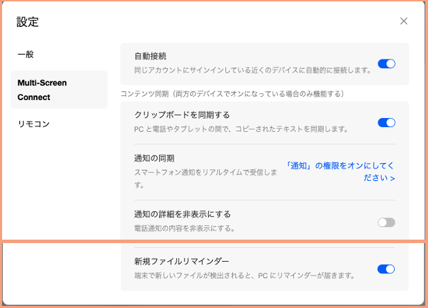Disable the 自動接続 toggle
The height and width of the screenshot is (308, 428).
(x=386, y=64)
